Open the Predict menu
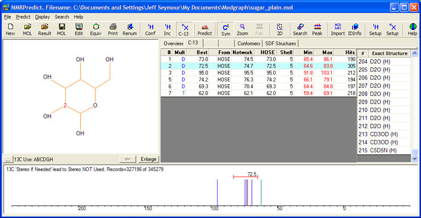421x218 pixels. coord(23,17)
